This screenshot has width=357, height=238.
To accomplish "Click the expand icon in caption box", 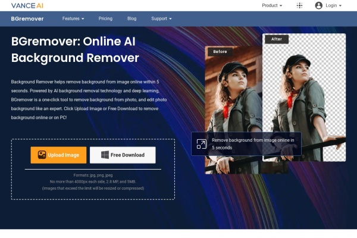I will [x=202, y=144].
